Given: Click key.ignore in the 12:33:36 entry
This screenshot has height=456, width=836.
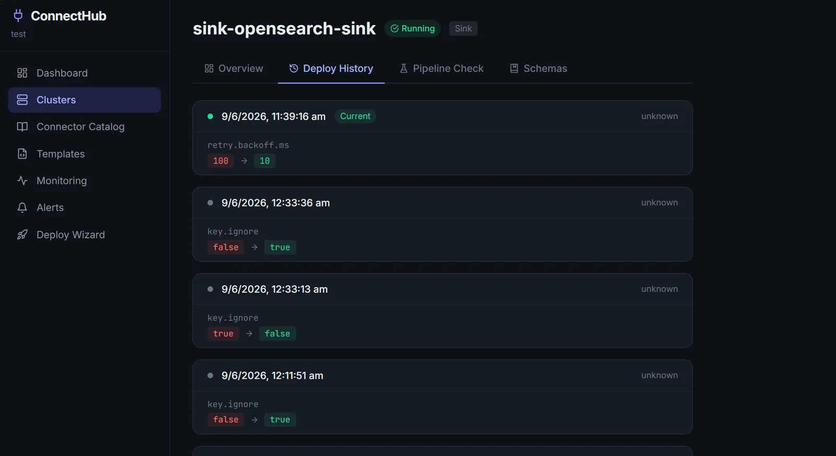Looking at the screenshot, I should (x=233, y=232).
